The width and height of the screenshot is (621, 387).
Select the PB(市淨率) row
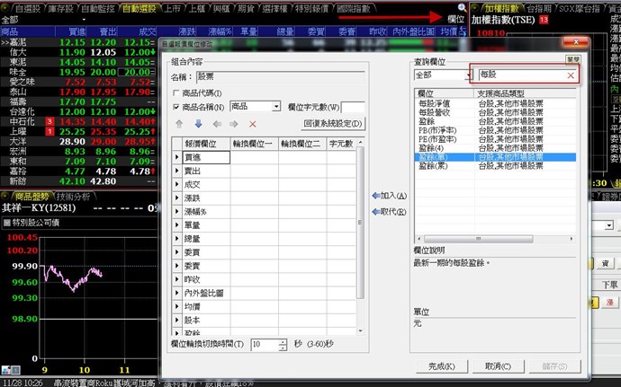click(x=495, y=130)
